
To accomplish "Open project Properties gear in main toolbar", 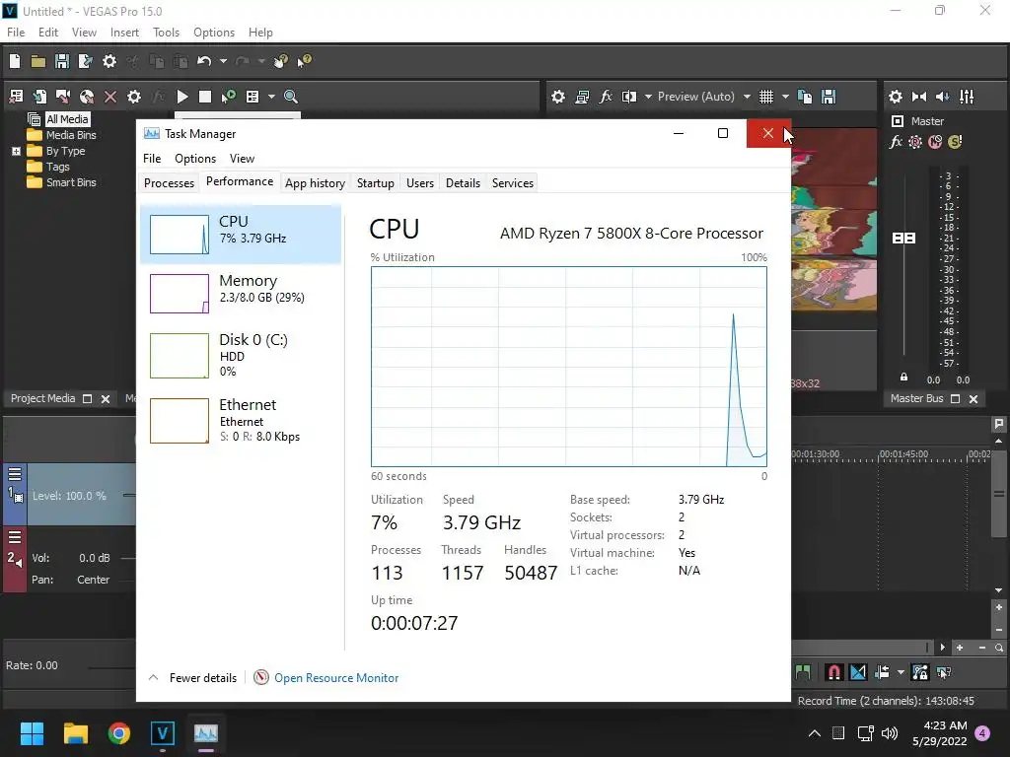I will click(x=109, y=61).
